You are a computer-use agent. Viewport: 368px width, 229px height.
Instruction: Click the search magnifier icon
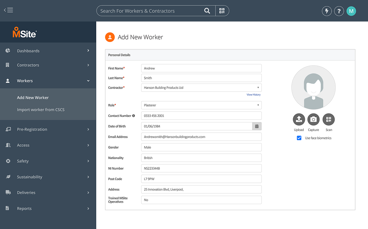tap(207, 11)
